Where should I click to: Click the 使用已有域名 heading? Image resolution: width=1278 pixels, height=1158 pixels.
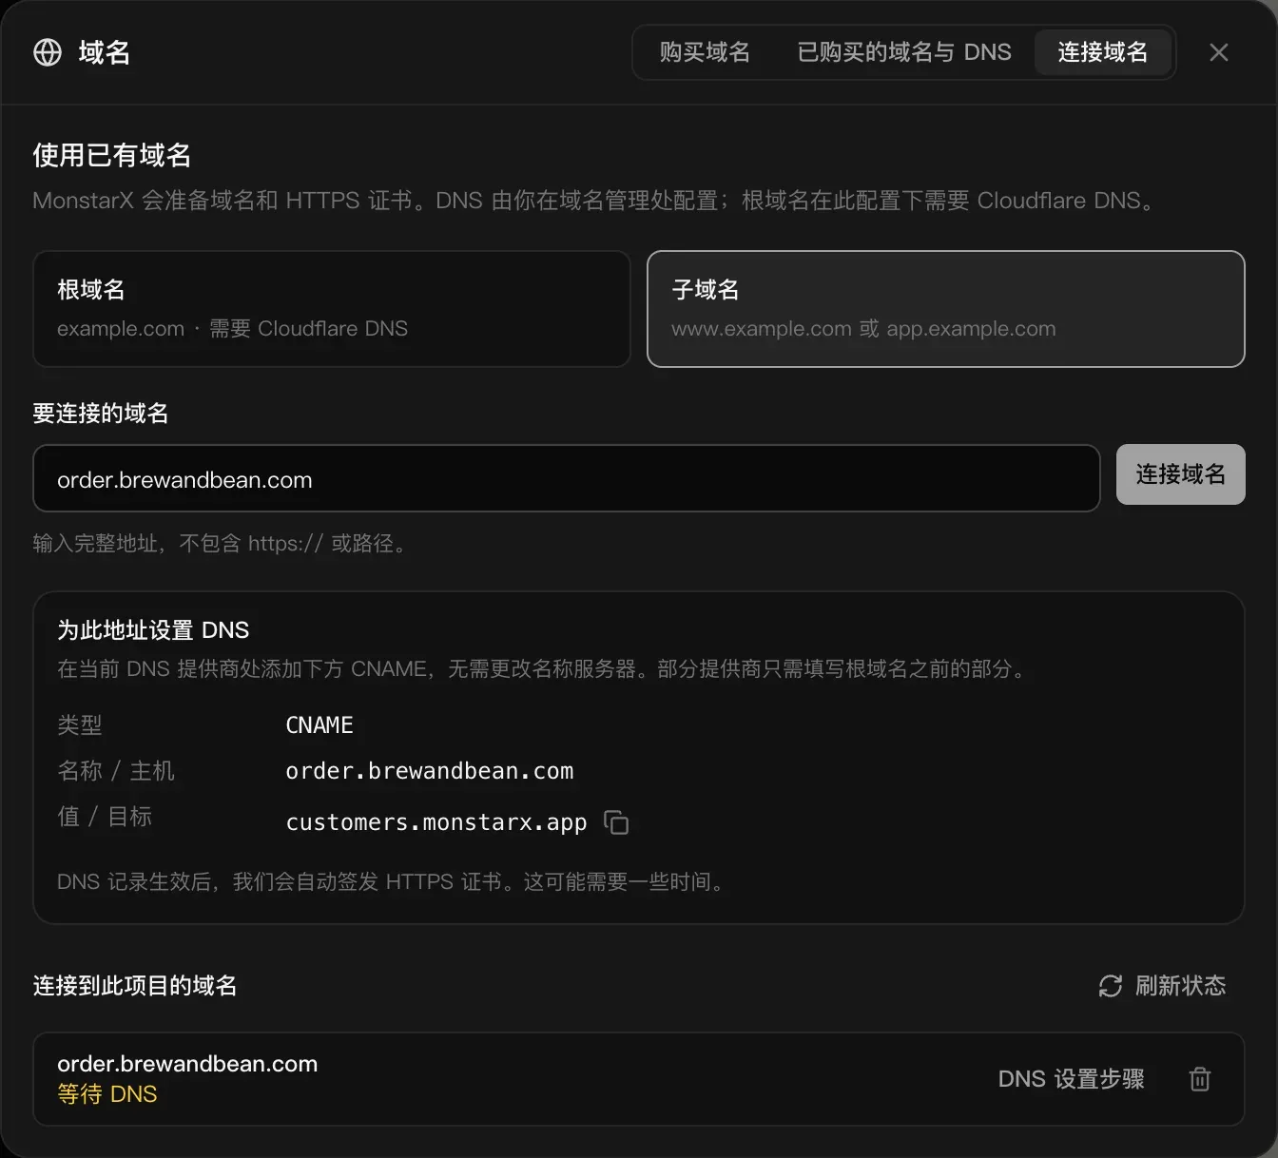click(112, 155)
